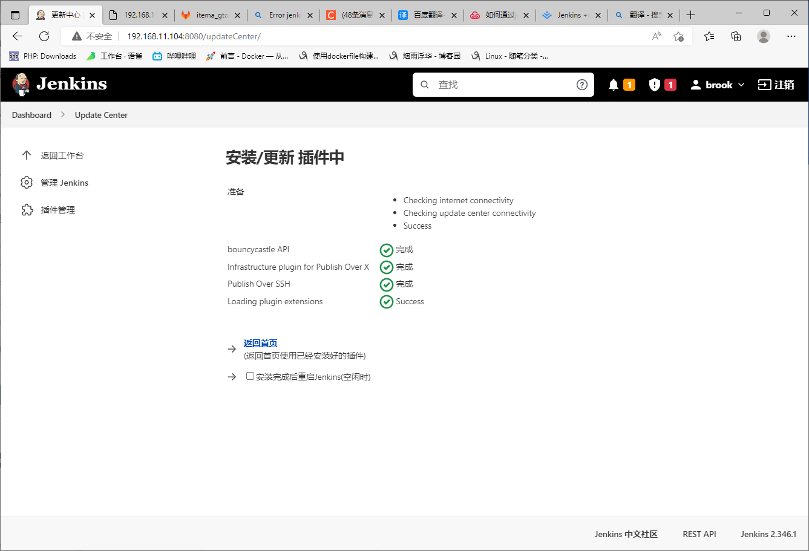Expand the brook user dropdown chevron
The image size is (809, 551).
tap(741, 85)
